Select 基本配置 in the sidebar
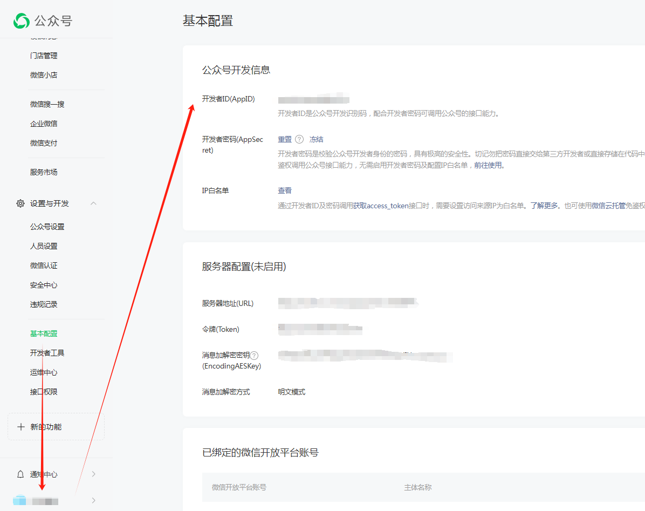Image resolution: width=645 pixels, height=511 pixels. [x=44, y=333]
